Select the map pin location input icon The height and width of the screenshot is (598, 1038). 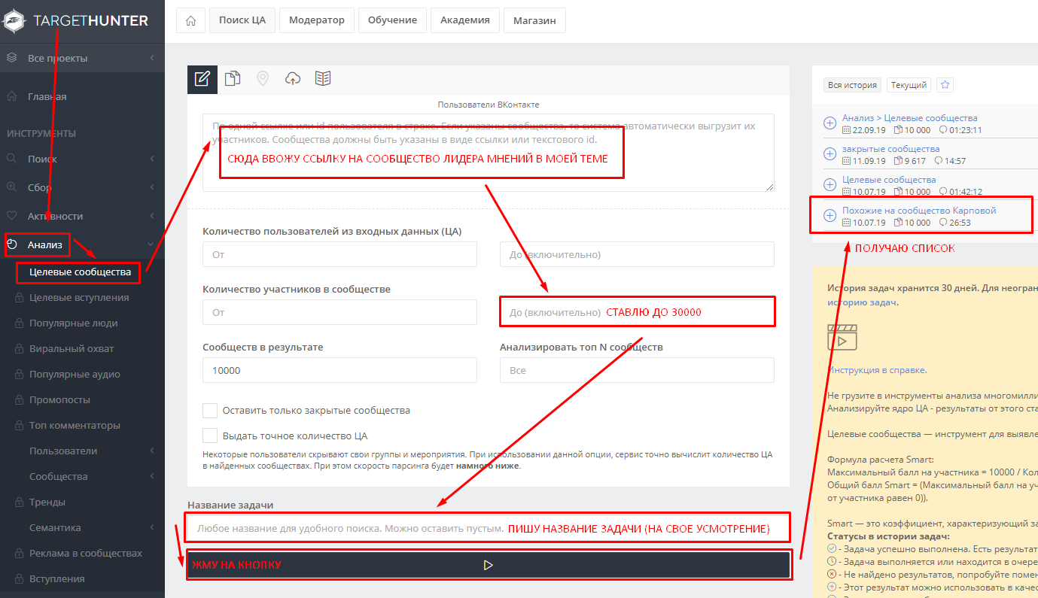[x=263, y=78]
